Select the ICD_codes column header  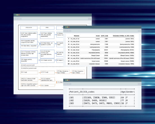[89, 92]
